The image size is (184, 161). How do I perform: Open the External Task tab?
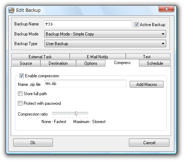40,57
